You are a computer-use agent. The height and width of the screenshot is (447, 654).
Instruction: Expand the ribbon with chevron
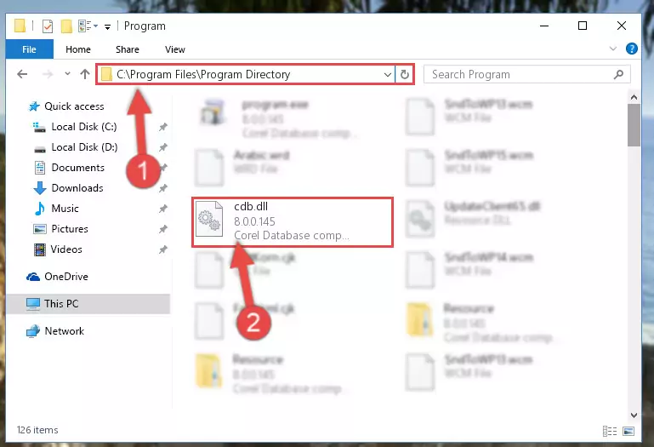point(612,49)
